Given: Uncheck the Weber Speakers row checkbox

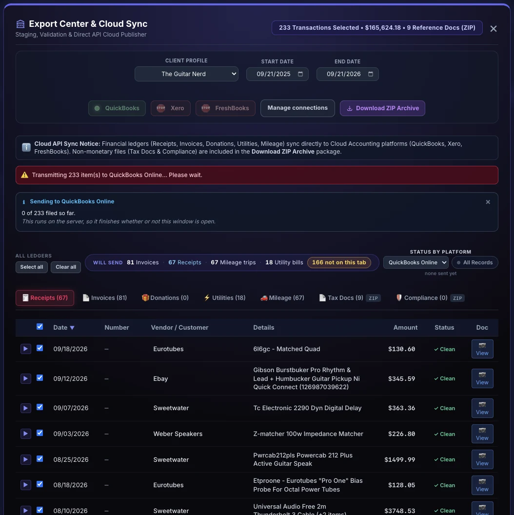Looking at the screenshot, I should click(40, 433).
